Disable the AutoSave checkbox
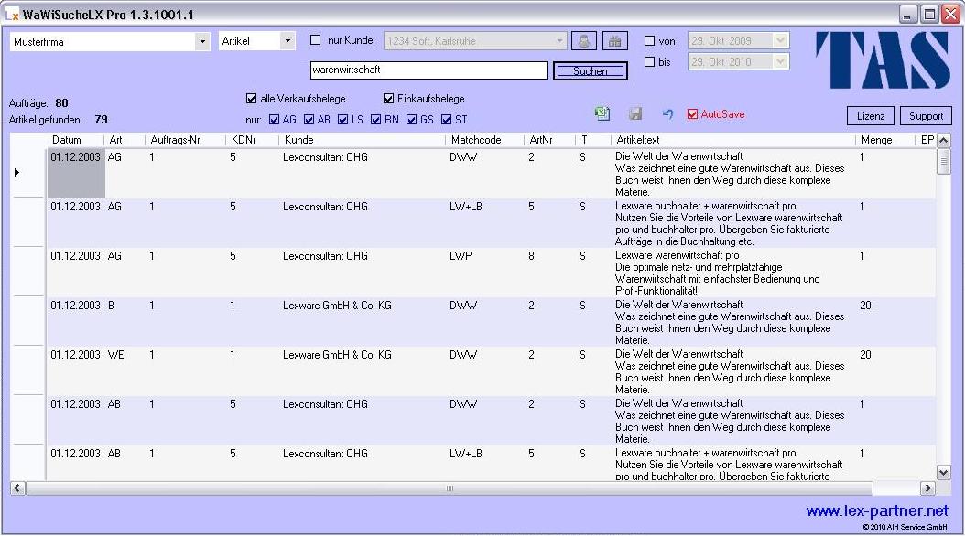The height and width of the screenshot is (536, 965). coord(692,114)
